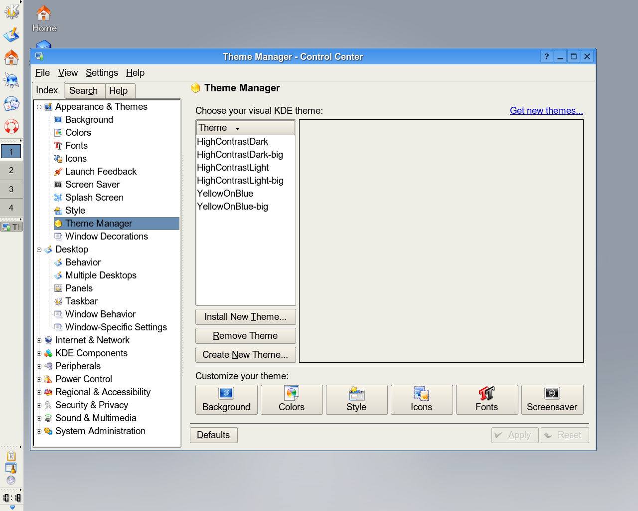This screenshot has height=511, width=638.
Task: Open the Help menu in menu bar
Action: 135,73
